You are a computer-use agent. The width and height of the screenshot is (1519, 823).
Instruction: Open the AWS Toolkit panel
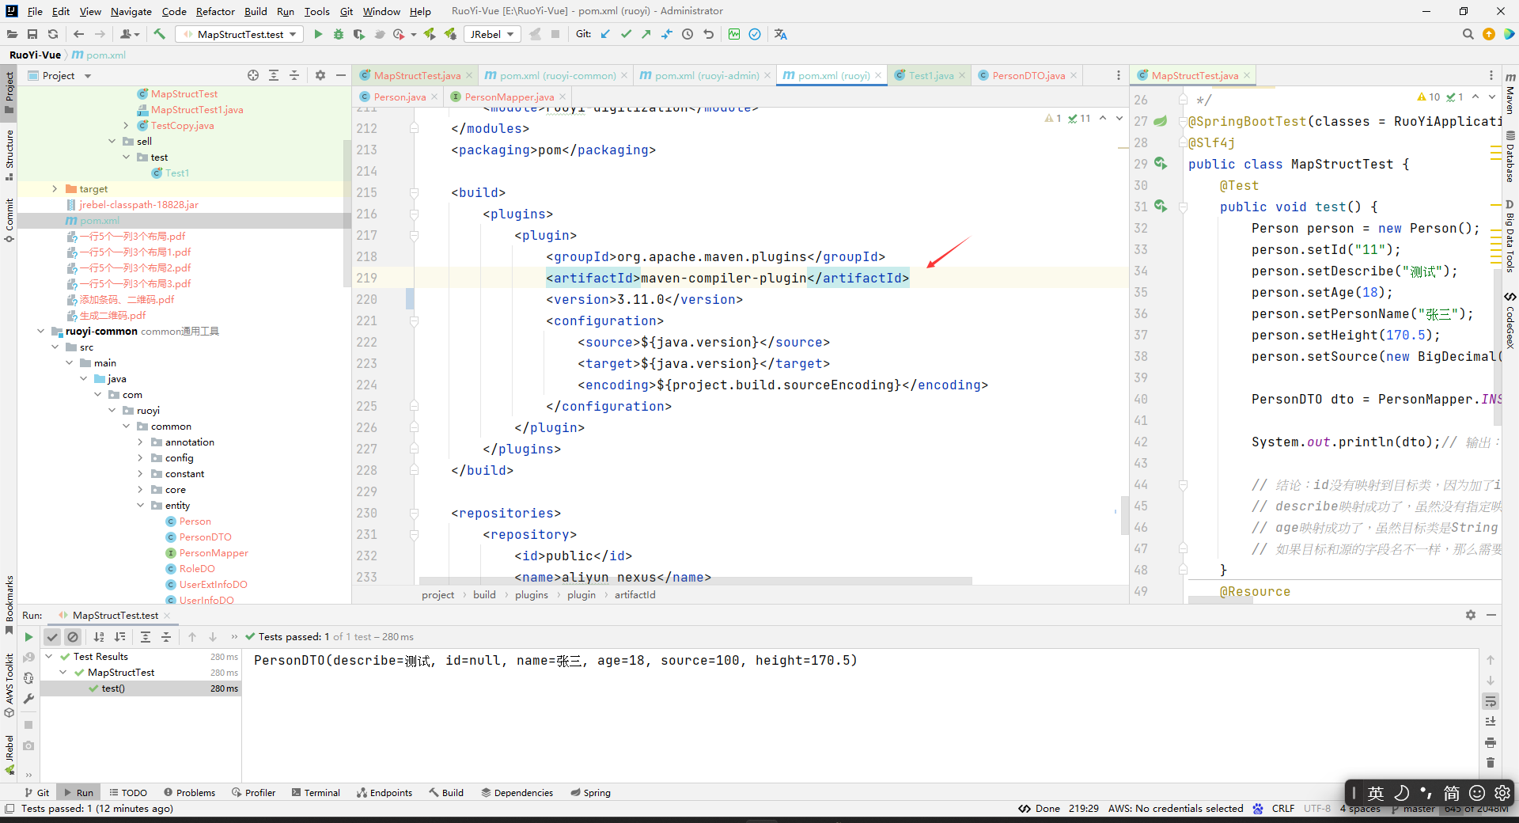coord(9,681)
